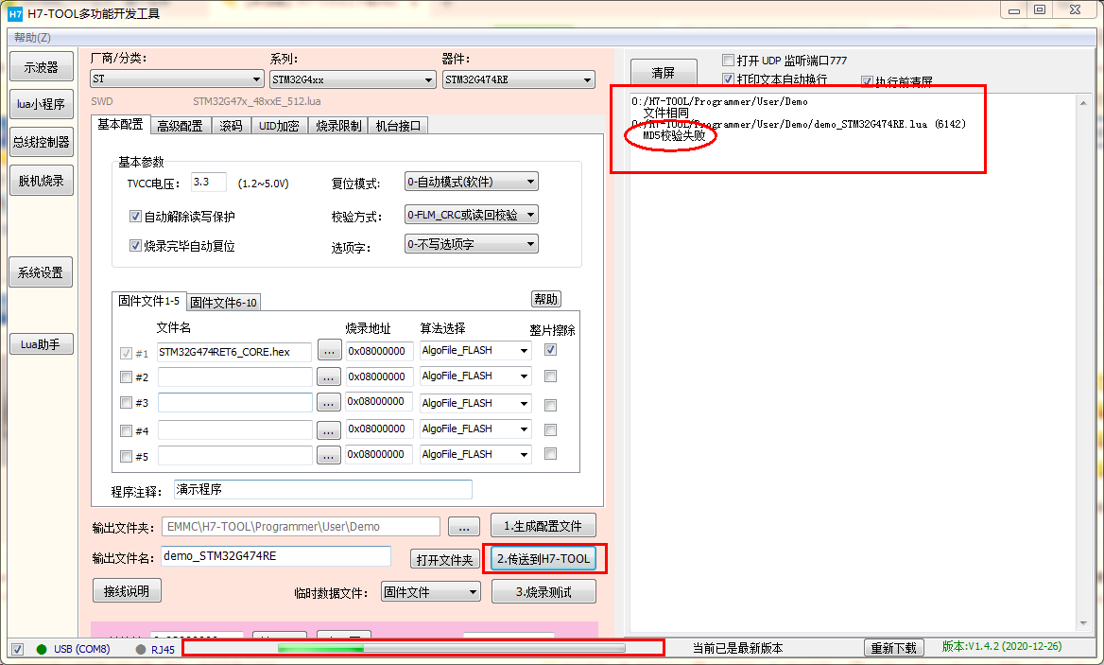Browse for firmware file #5
This screenshot has width=1104, height=665.
[x=329, y=456]
